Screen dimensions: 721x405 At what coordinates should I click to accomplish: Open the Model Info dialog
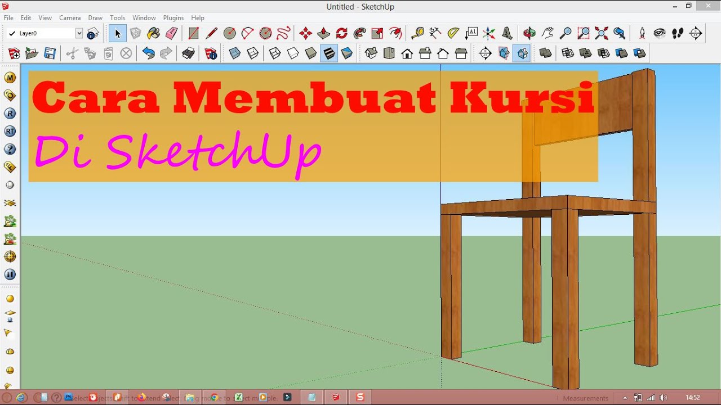[211, 53]
